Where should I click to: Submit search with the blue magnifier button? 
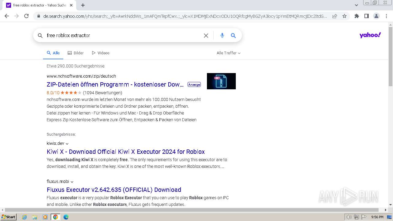pyautogui.click(x=233, y=36)
